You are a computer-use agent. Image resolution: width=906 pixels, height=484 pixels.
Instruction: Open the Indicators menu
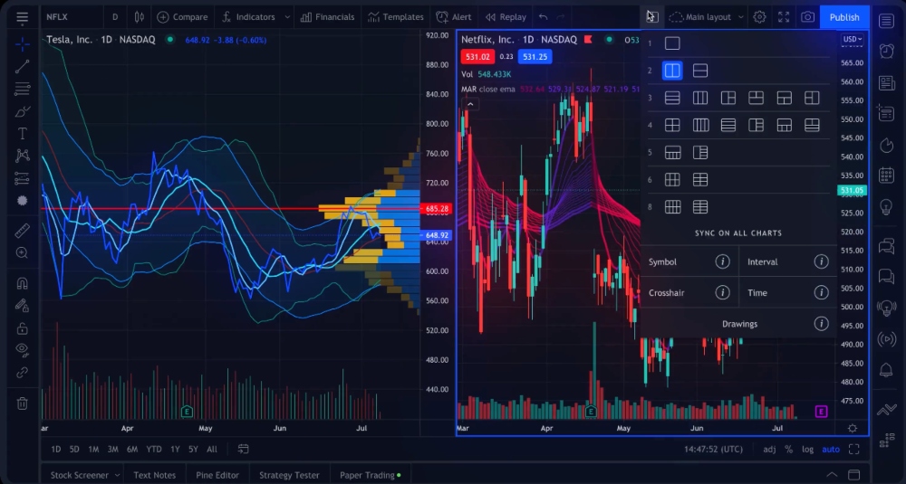(x=249, y=17)
